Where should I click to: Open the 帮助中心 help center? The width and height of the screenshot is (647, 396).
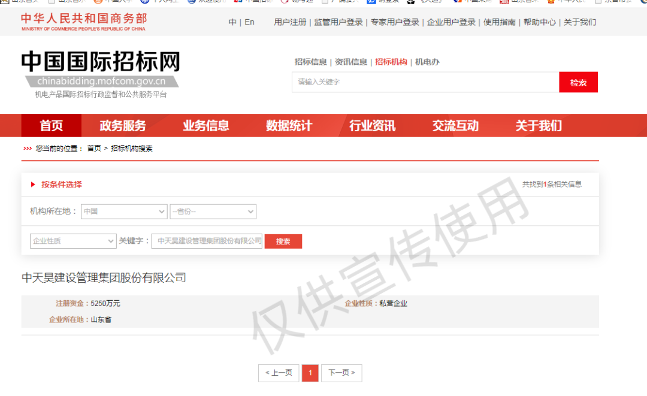539,22
